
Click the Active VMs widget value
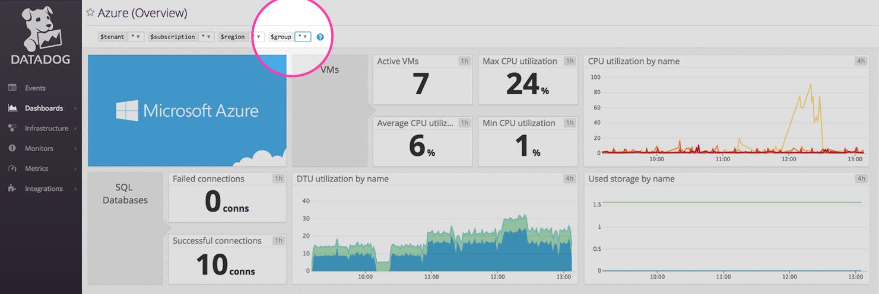tap(420, 84)
